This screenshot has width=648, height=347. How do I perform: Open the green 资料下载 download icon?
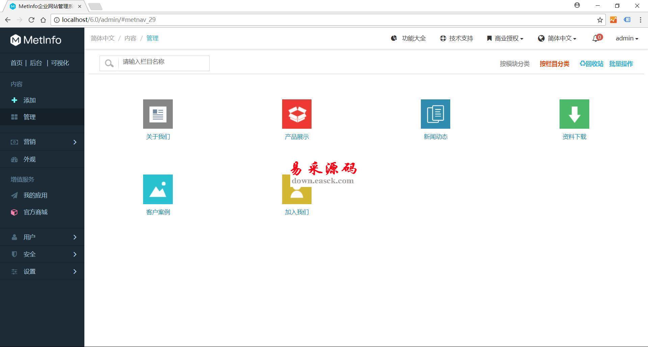coord(574,114)
